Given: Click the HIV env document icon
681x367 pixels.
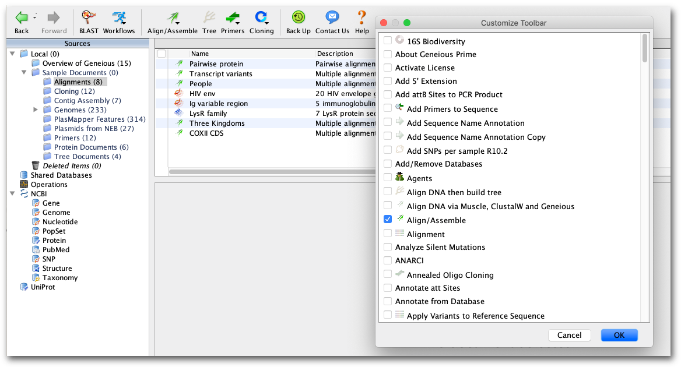Looking at the screenshot, I should click(178, 93).
